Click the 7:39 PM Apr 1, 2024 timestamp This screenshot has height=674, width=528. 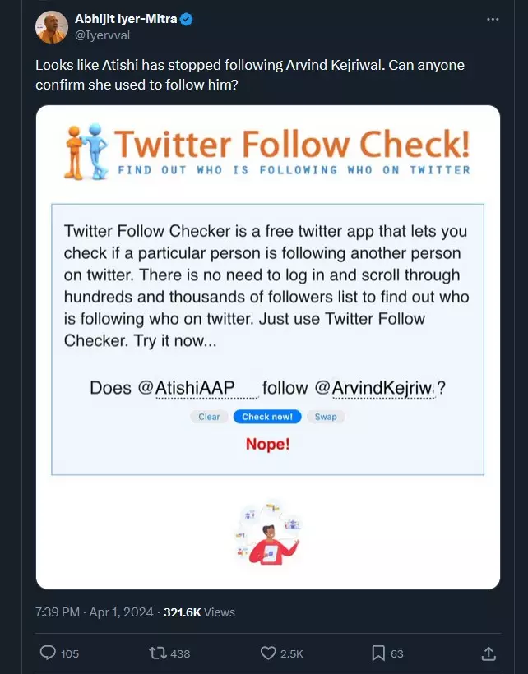[x=94, y=612]
